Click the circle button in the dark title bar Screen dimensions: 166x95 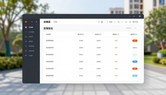pyautogui.click(x=134, y=16)
